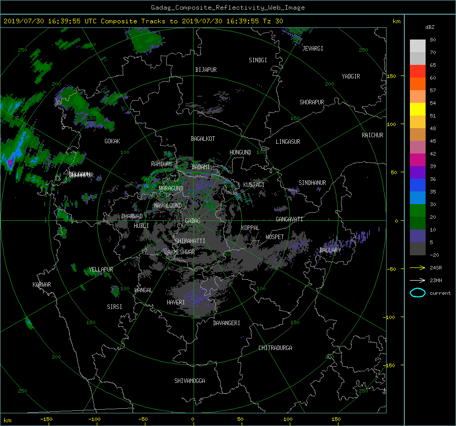Click the DAVANGERI label
Image resolution: width=456 pixels, height=426 pixels.
coord(226,323)
